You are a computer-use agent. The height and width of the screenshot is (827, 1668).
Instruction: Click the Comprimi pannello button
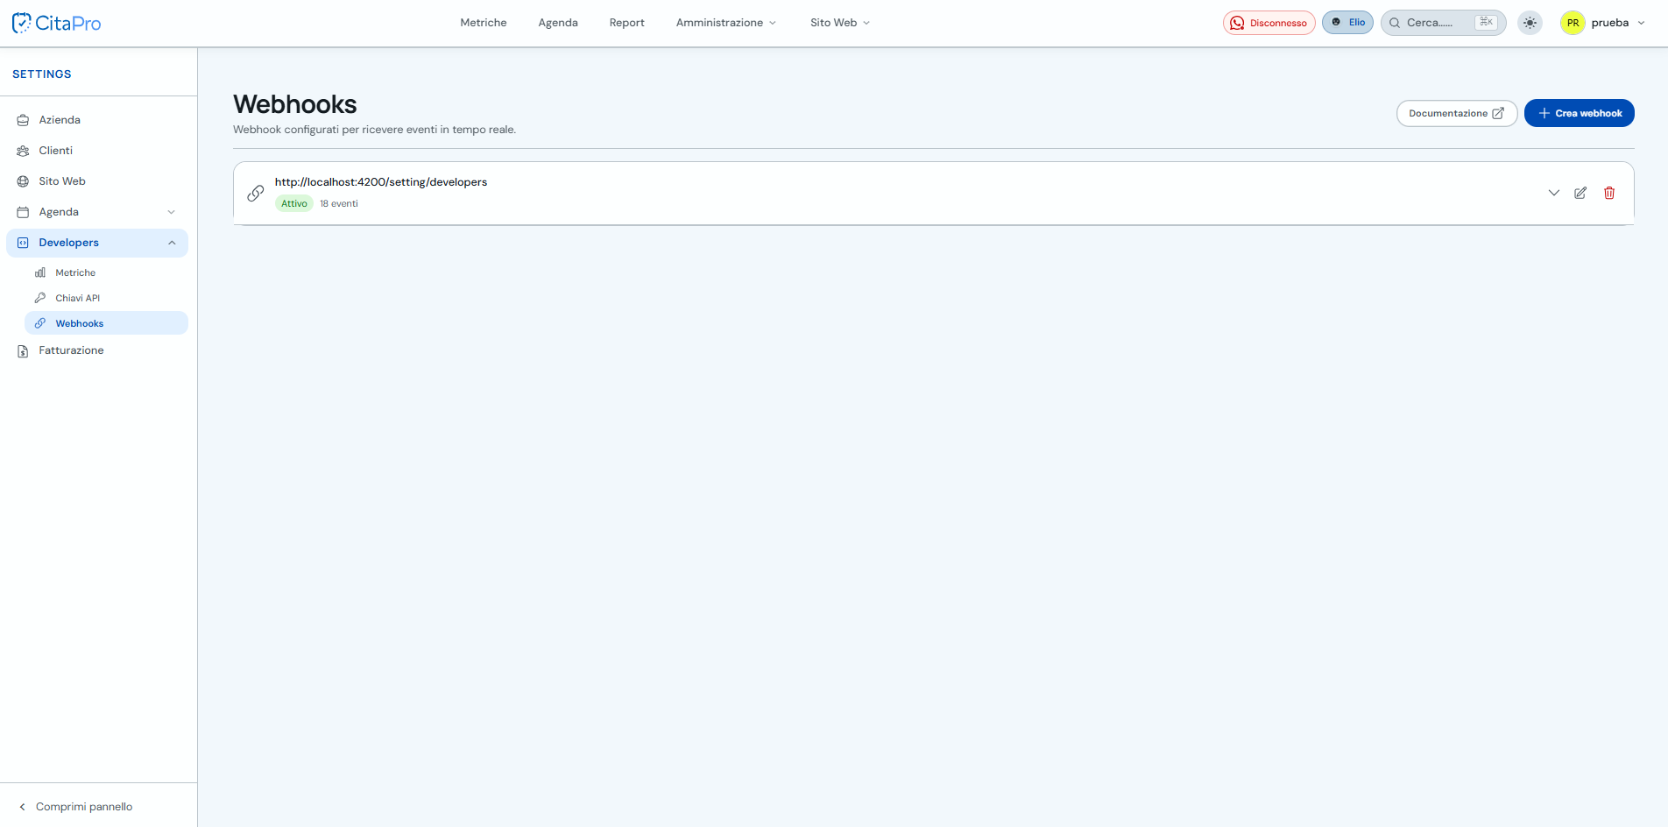pos(75,807)
